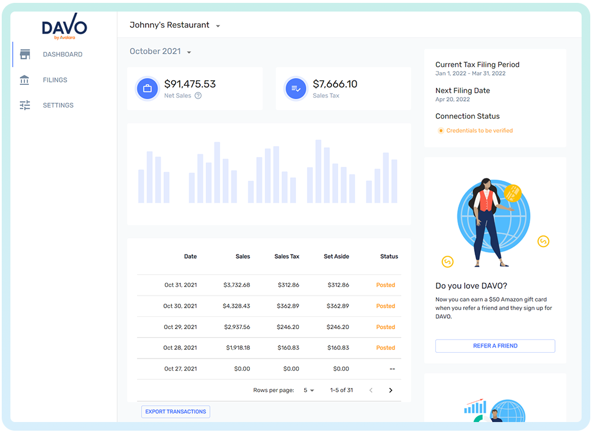Open the October 2021 month selector
592x433 pixels.
[189, 52]
